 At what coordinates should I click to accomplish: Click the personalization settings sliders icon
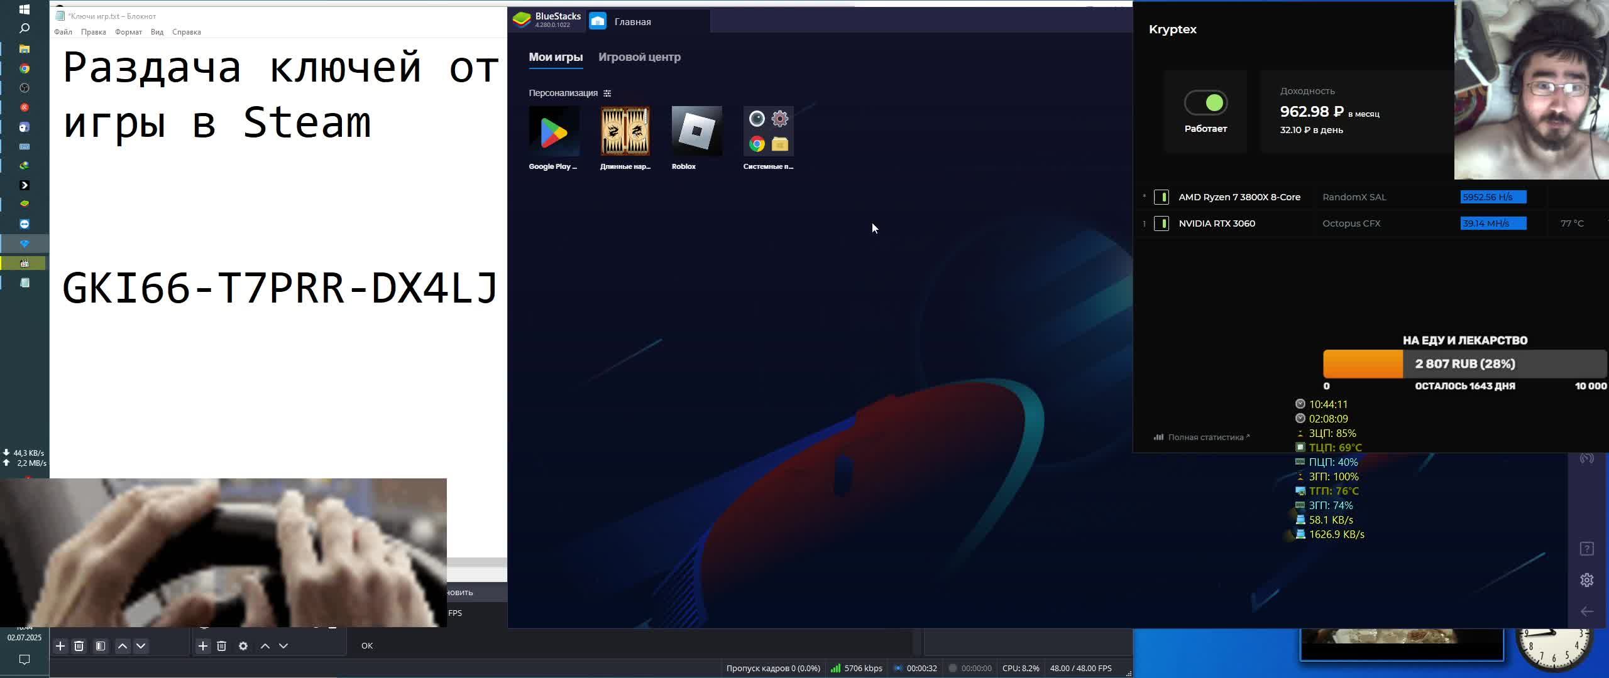(607, 93)
